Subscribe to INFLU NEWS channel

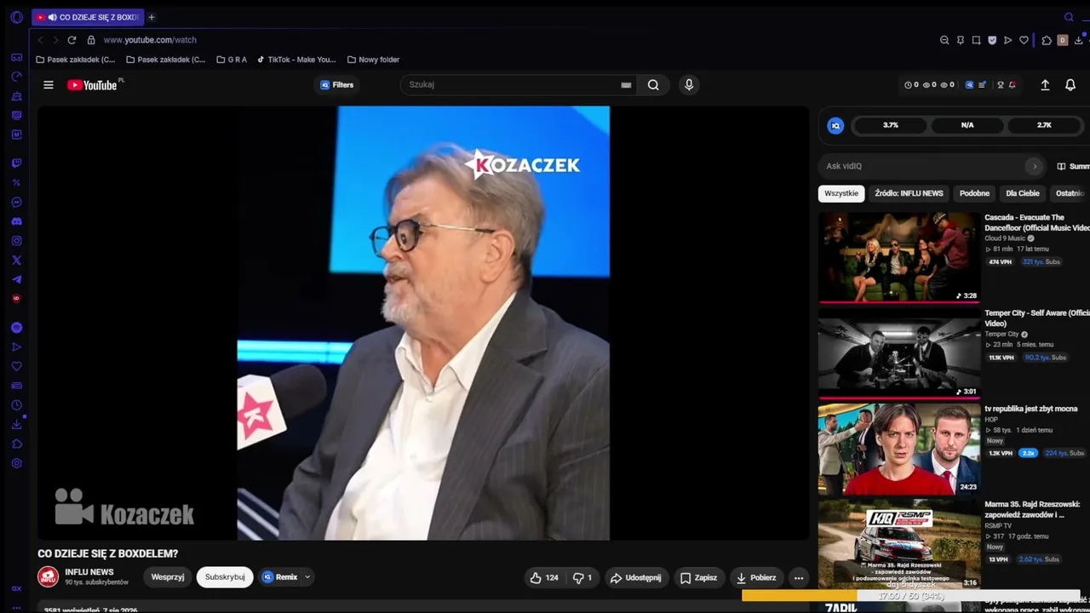(x=225, y=577)
